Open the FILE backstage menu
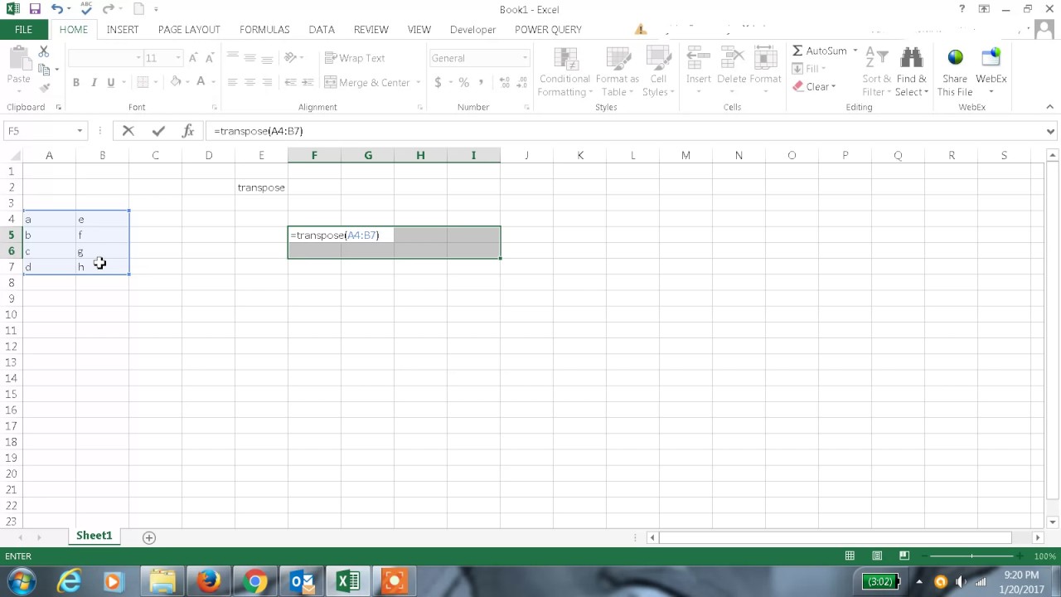 23,29
